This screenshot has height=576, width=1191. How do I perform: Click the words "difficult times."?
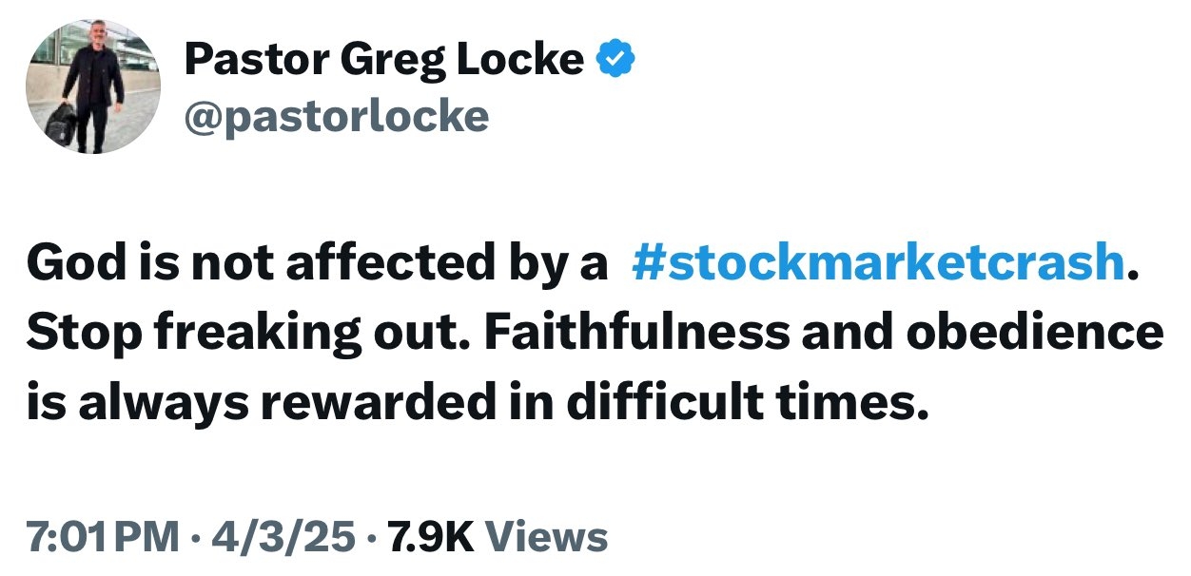click(x=746, y=403)
